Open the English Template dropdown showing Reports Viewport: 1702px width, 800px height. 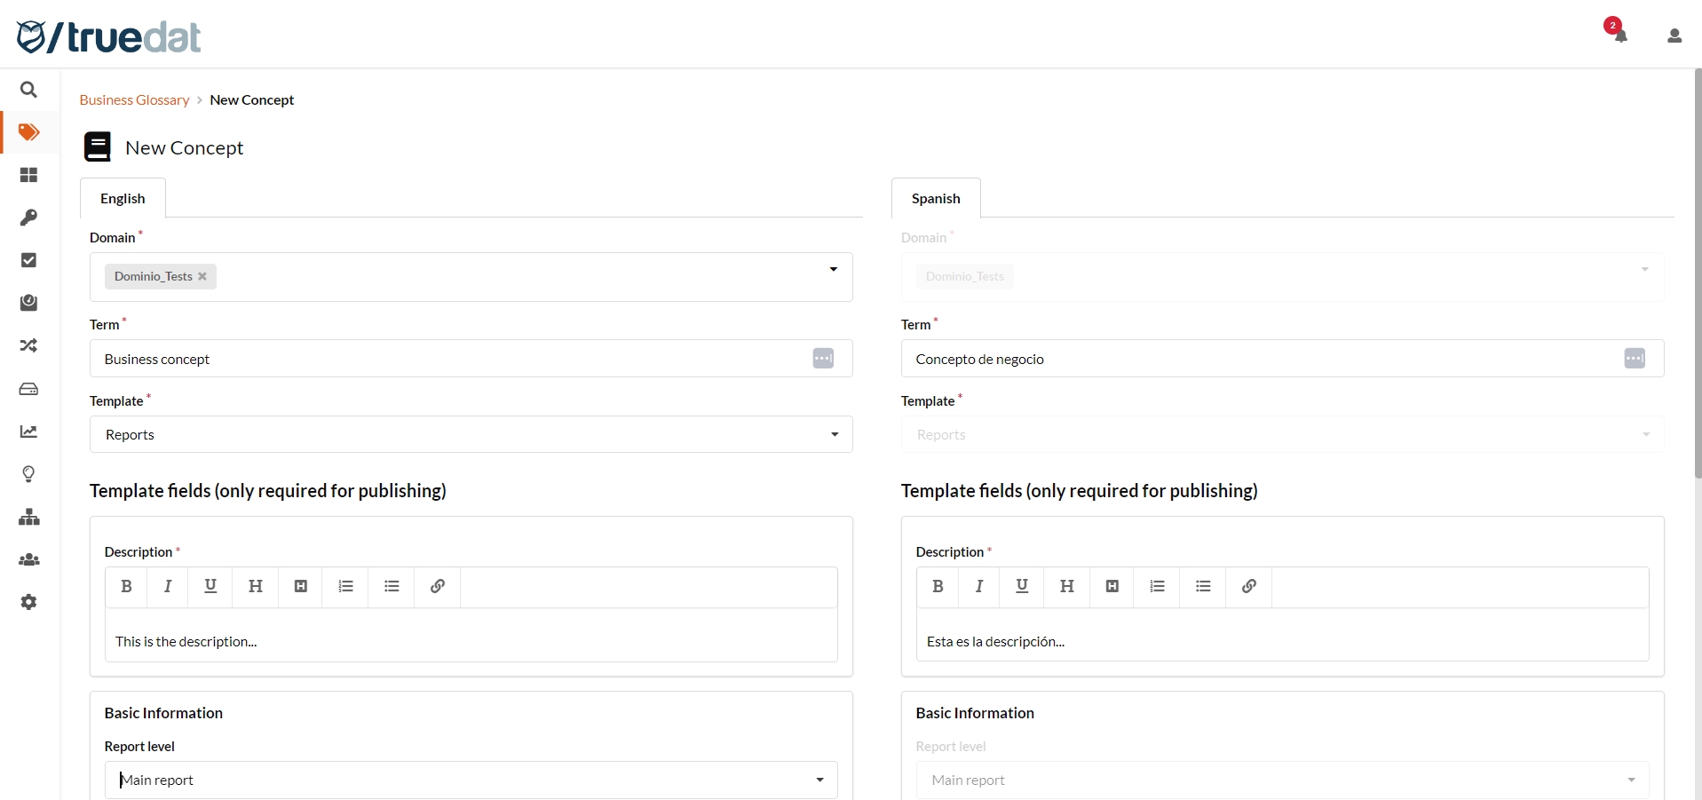tap(834, 434)
